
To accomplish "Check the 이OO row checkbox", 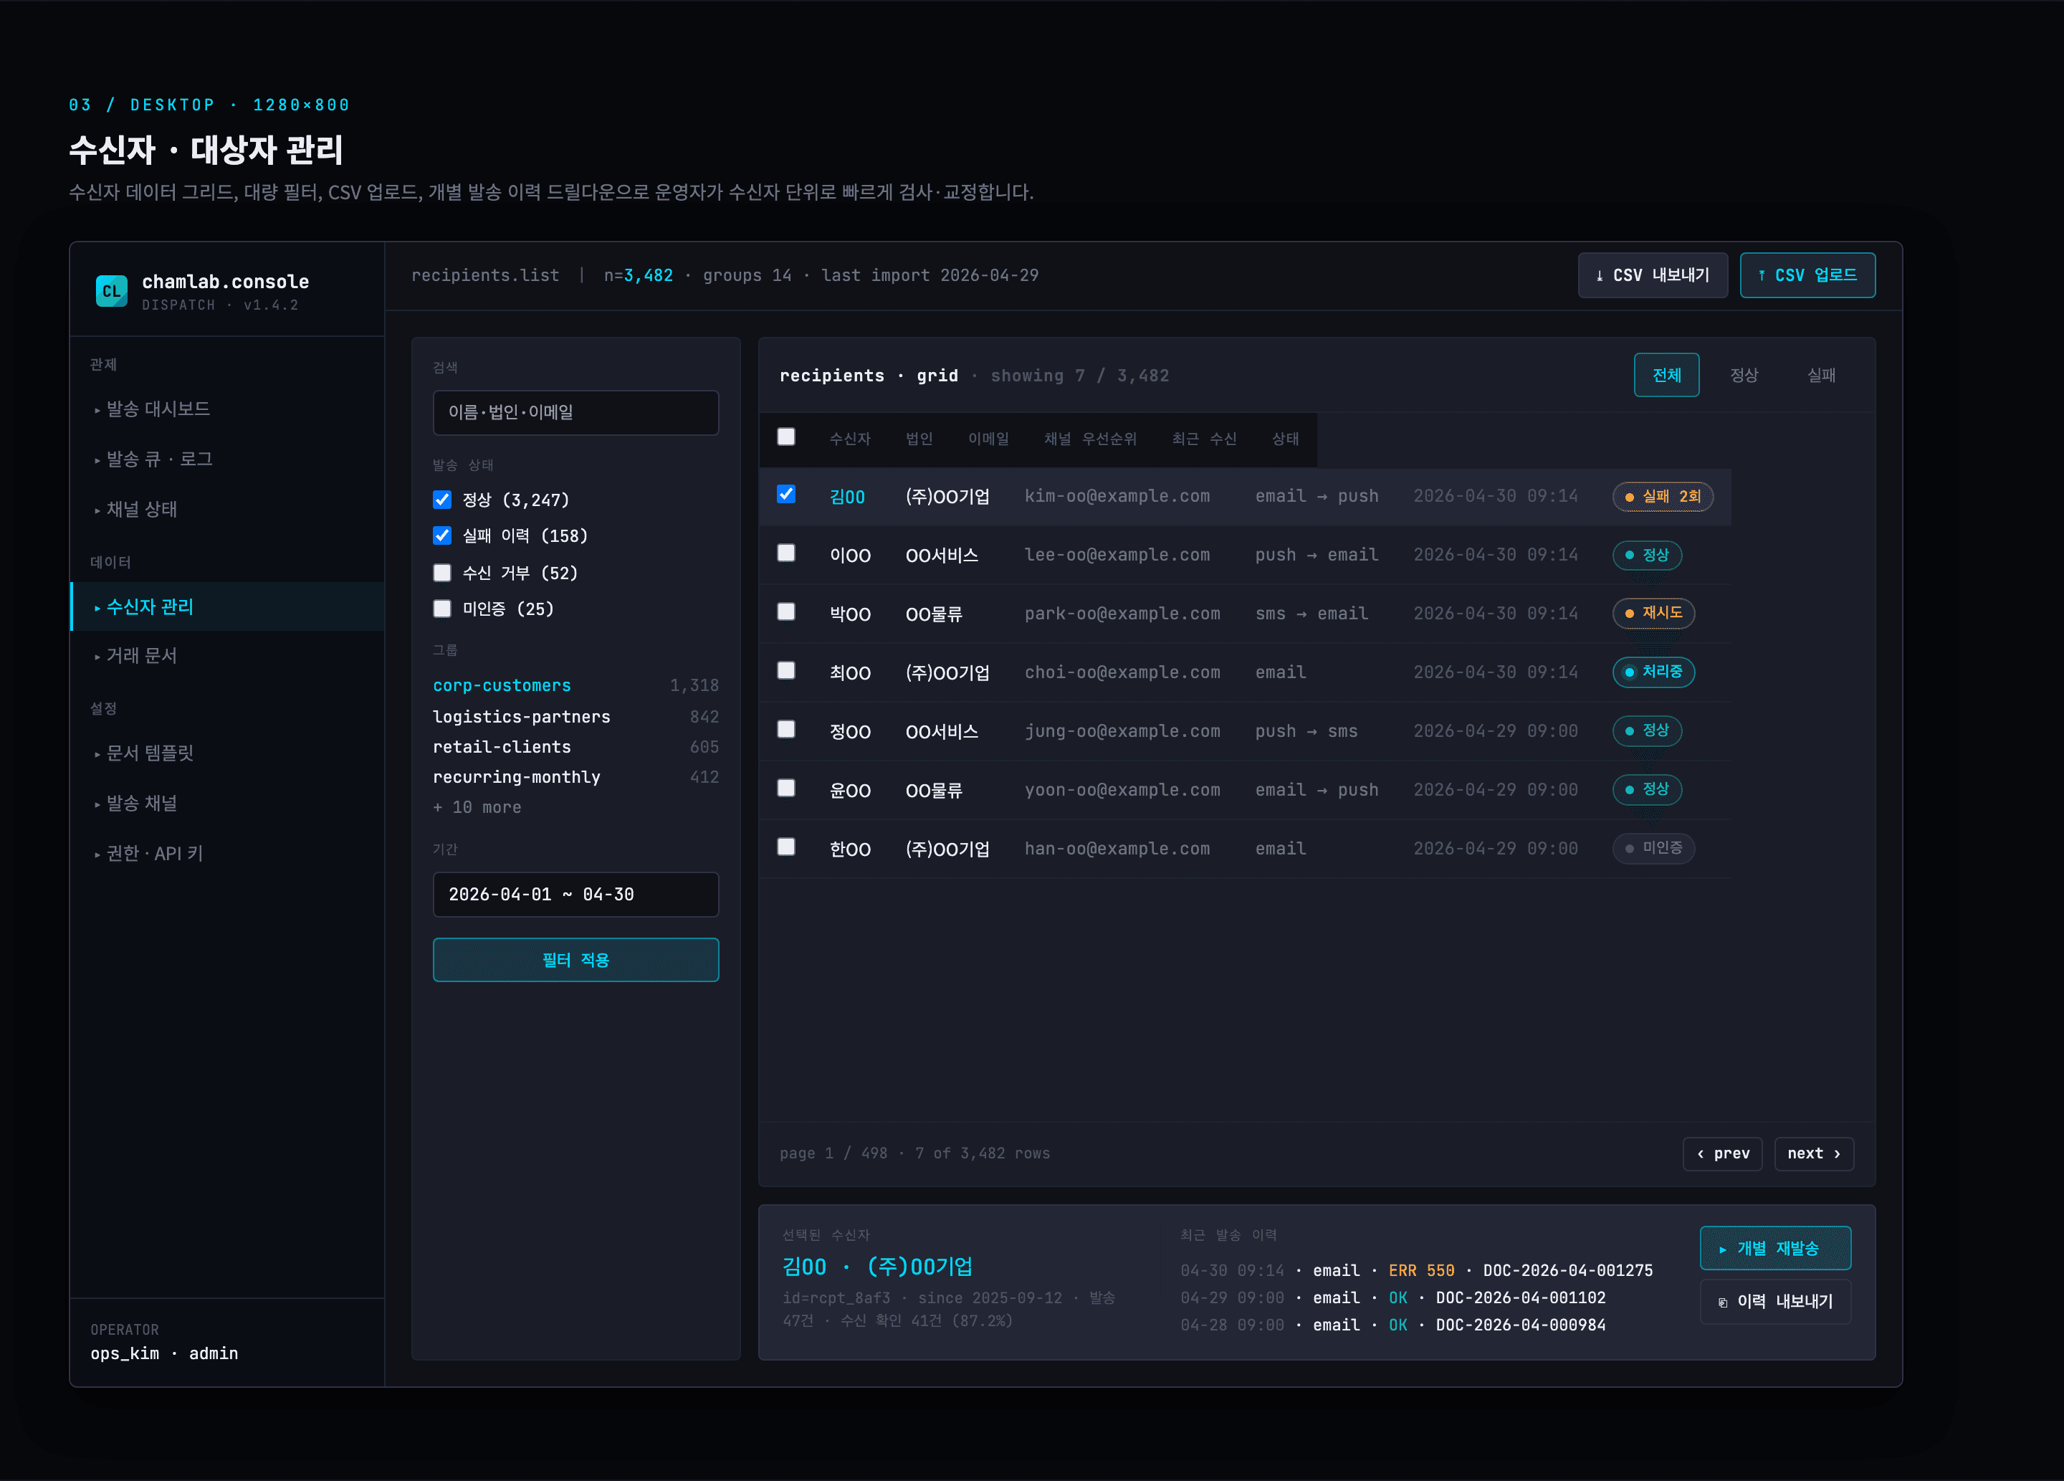I will [786, 553].
